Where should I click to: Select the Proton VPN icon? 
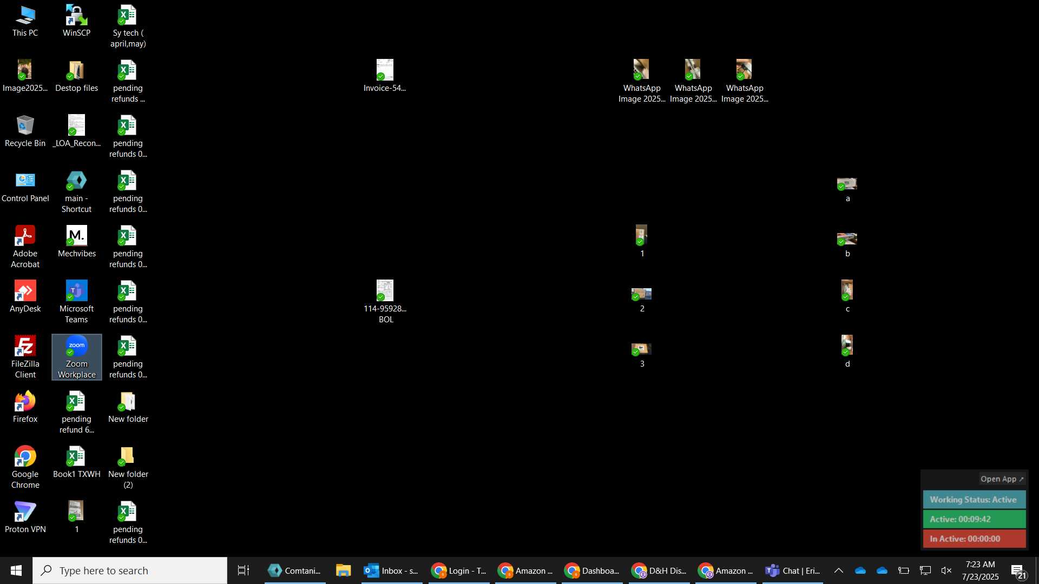25,518
